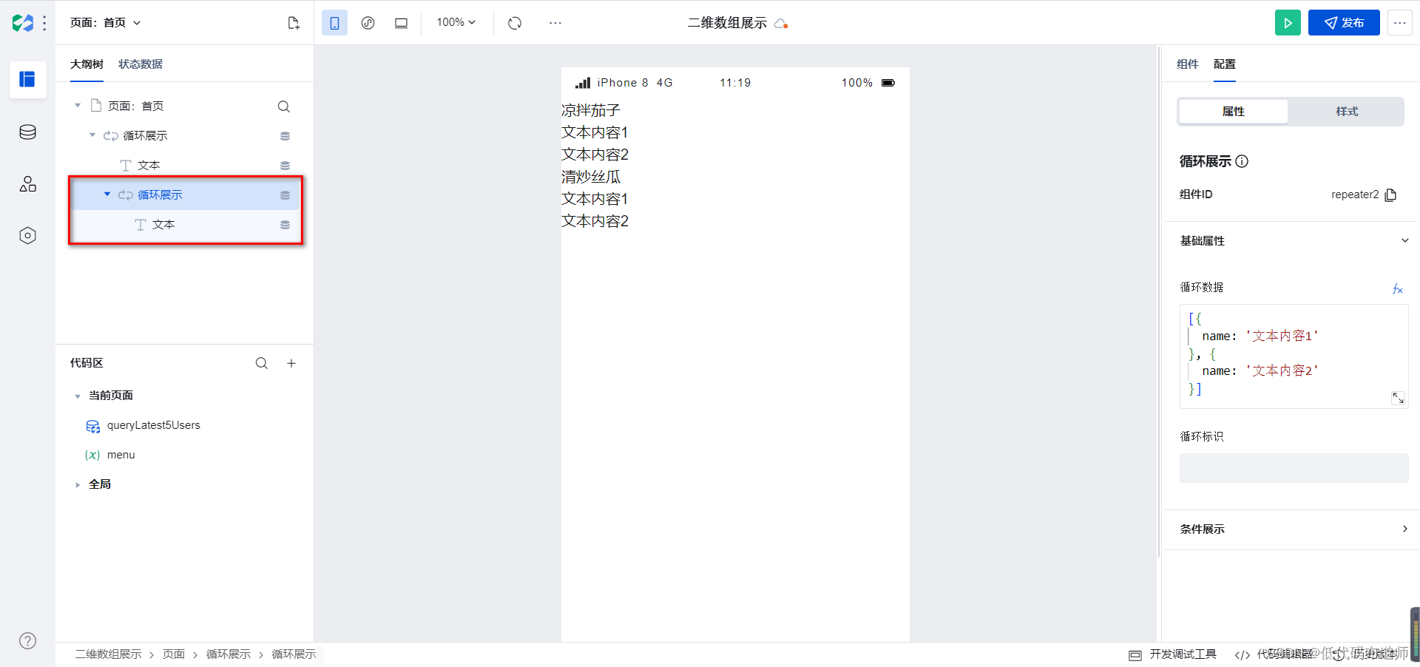Click data icon on nested 文本 row
The image size is (1420, 667).
[285, 225]
